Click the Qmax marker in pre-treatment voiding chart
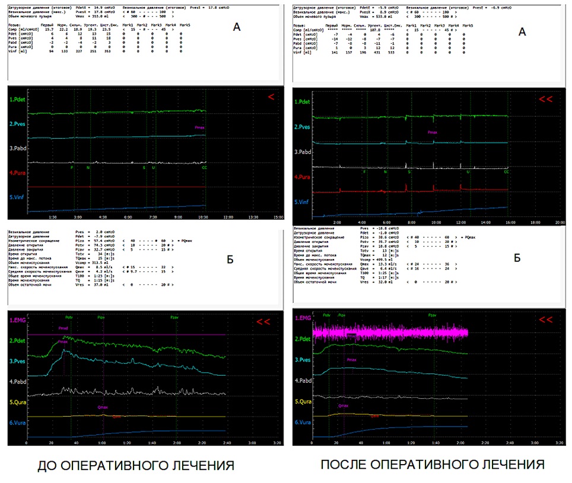The height and width of the screenshot is (483, 572). [x=103, y=407]
